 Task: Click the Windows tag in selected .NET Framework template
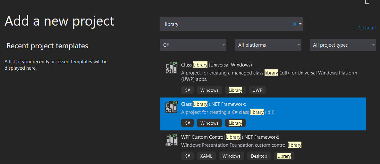tap(209, 123)
